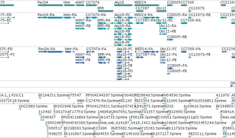Select the CG8005-PA protein

click(x=170, y=68)
